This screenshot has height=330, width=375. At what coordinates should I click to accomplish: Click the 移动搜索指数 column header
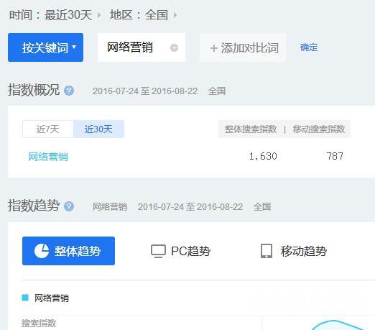click(x=319, y=129)
